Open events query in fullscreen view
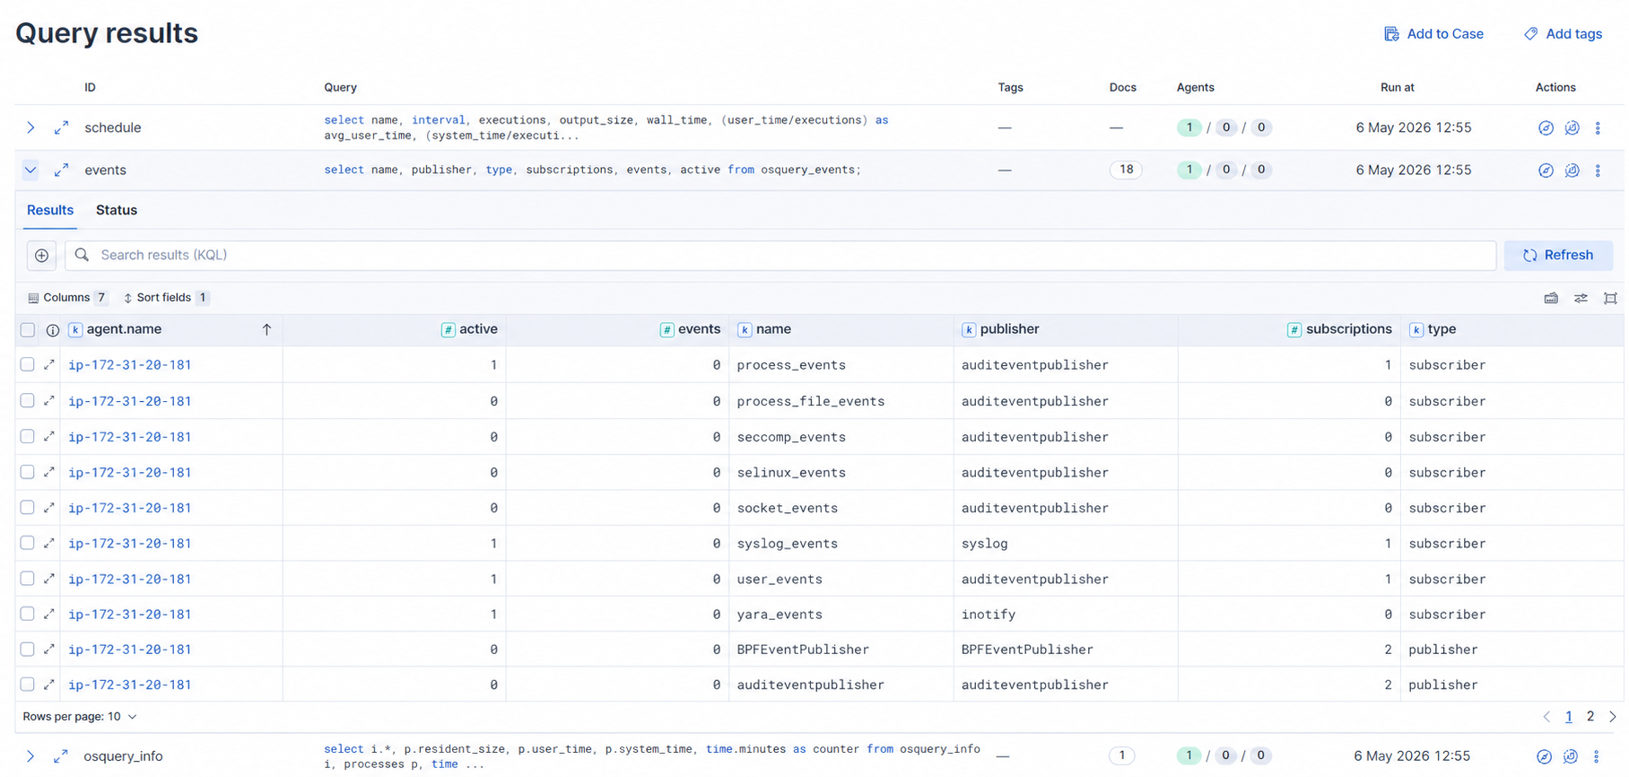 pos(61,170)
